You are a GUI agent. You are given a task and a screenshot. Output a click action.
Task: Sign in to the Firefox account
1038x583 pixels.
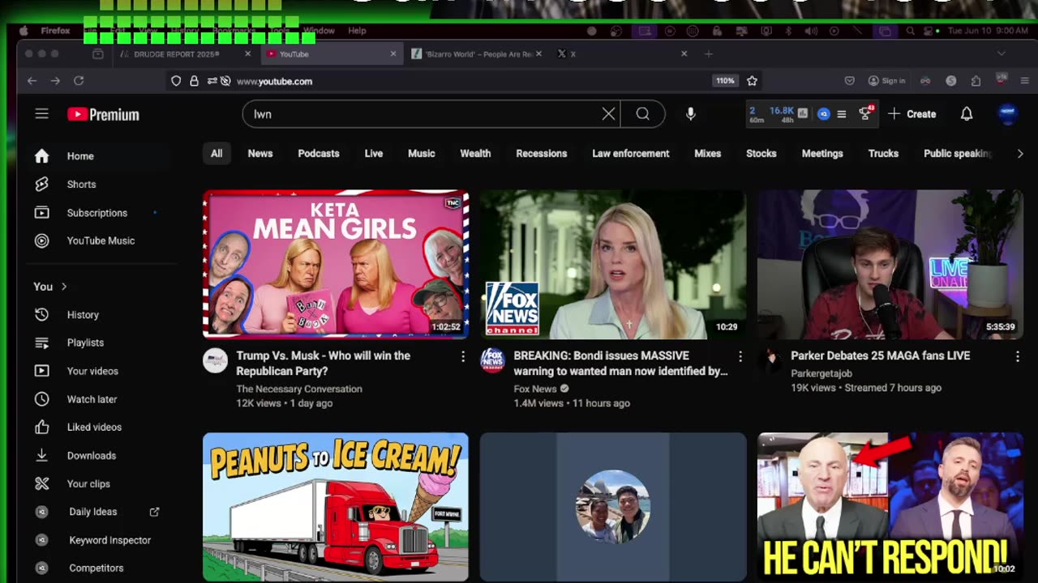pyautogui.click(x=886, y=81)
